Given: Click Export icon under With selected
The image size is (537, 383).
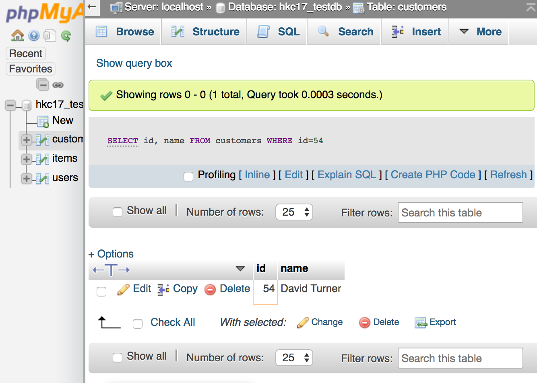Looking at the screenshot, I should pos(421,323).
